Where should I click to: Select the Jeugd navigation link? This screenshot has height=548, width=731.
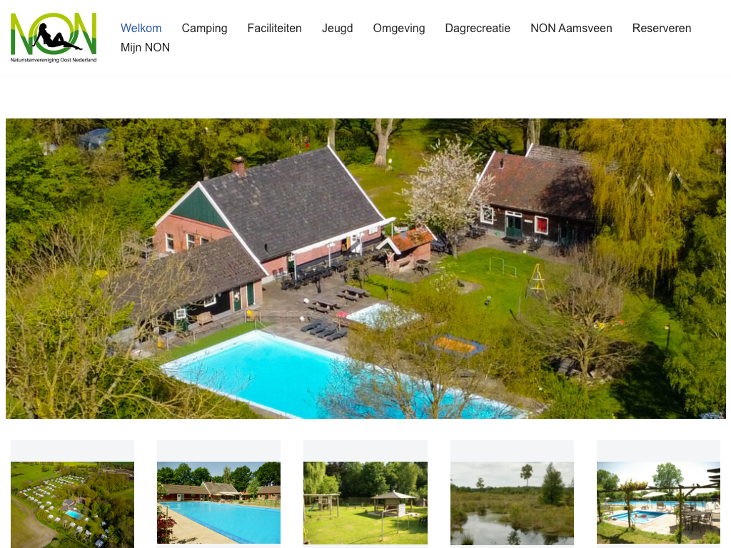(x=337, y=28)
